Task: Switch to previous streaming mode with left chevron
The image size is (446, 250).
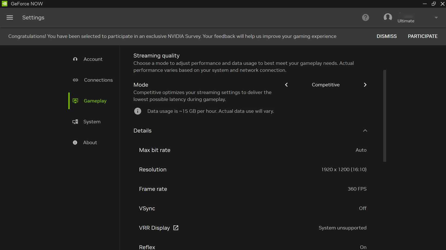Action: (x=286, y=85)
